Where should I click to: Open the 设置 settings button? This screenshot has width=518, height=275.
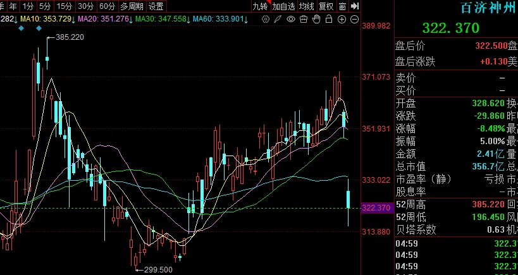pyautogui.click(x=156, y=6)
